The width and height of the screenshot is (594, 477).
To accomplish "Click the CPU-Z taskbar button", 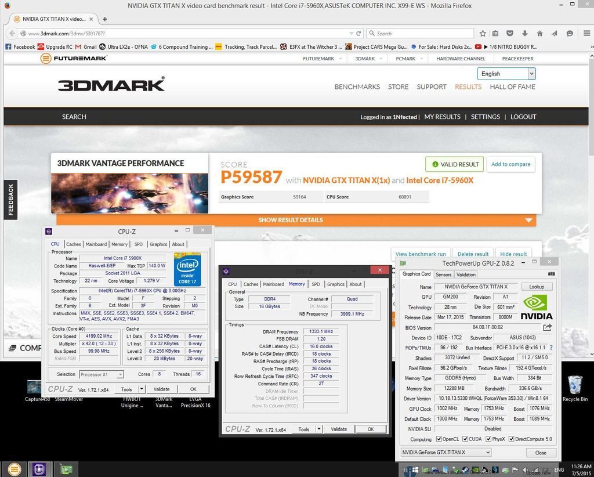I will 39,469.
